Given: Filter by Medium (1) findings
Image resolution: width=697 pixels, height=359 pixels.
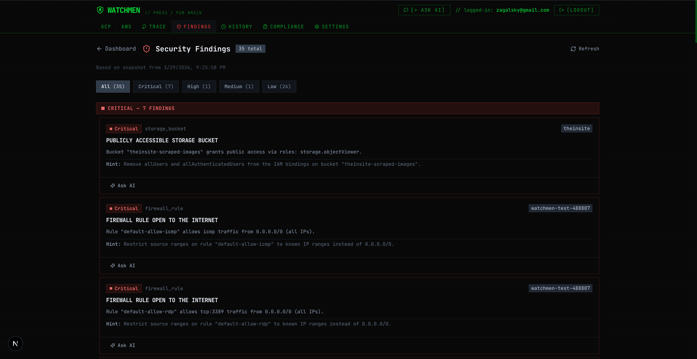Looking at the screenshot, I should [x=239, y=87].
